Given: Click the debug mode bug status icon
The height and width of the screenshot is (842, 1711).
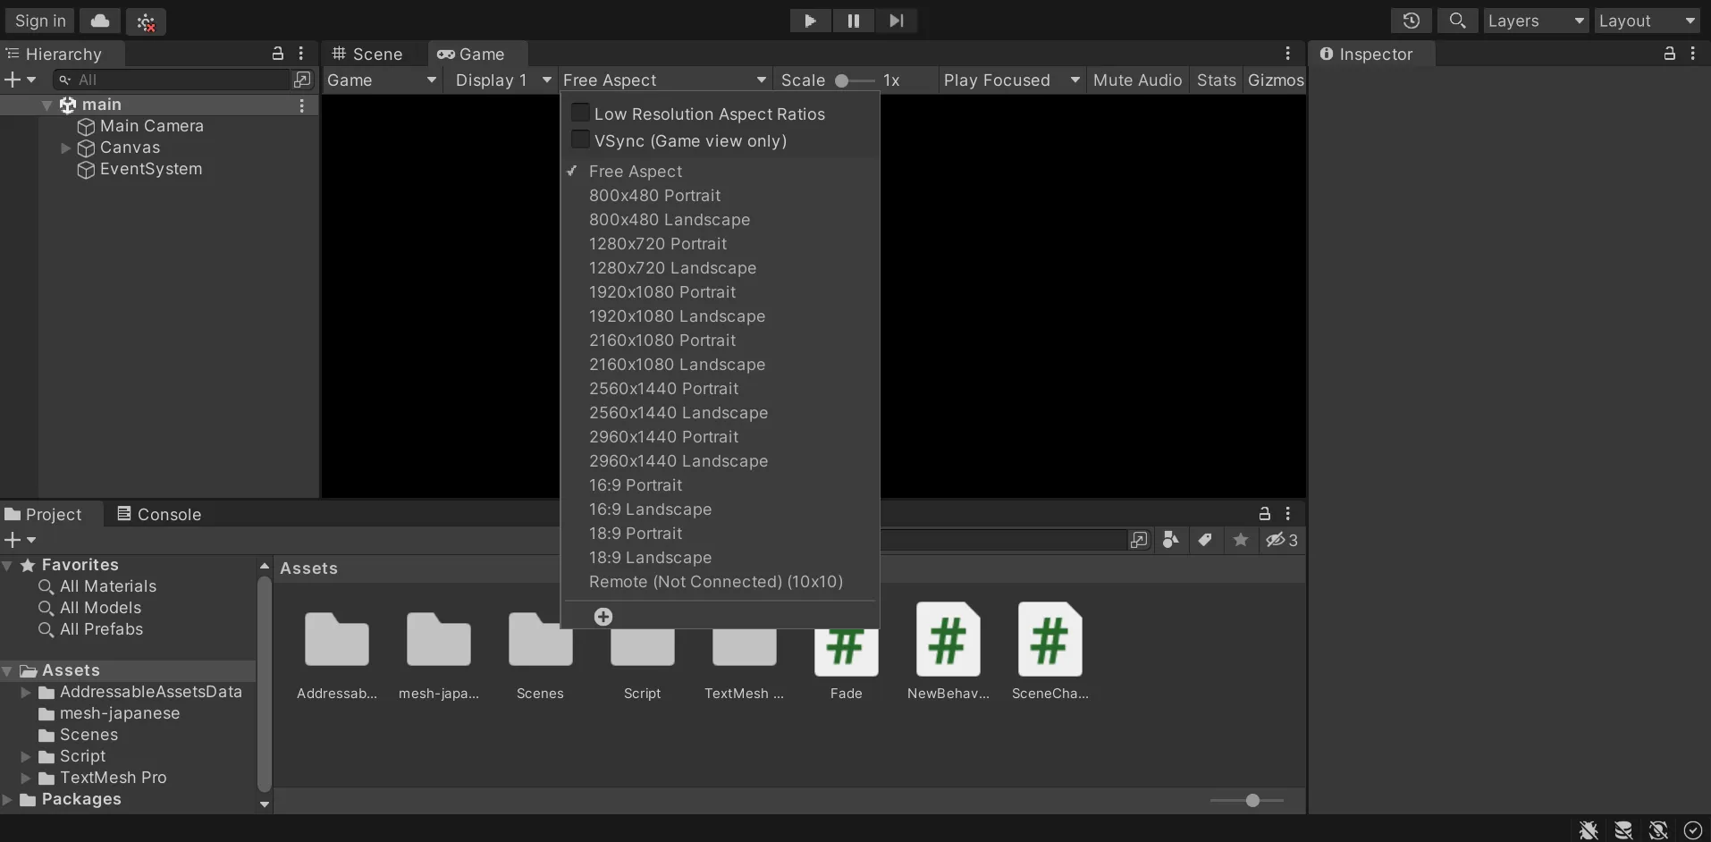Looking at the screenshot, I should [1589, 830].
